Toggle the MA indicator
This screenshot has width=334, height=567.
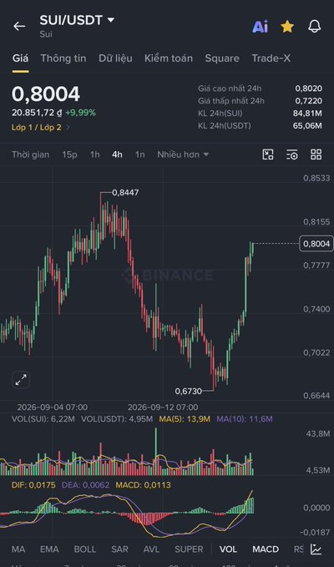(18, 549)
